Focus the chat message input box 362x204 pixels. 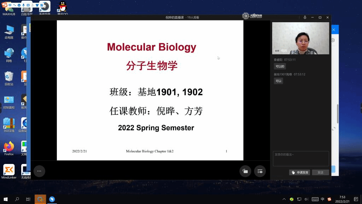tap(301, 158)
